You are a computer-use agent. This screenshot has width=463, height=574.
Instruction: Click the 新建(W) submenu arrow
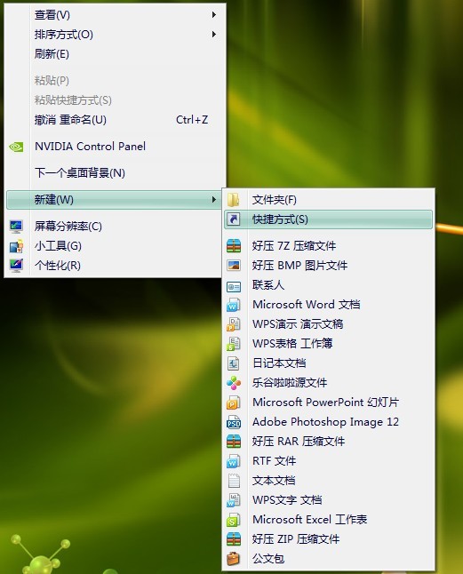pyautogui.click(x=214, y=200)
